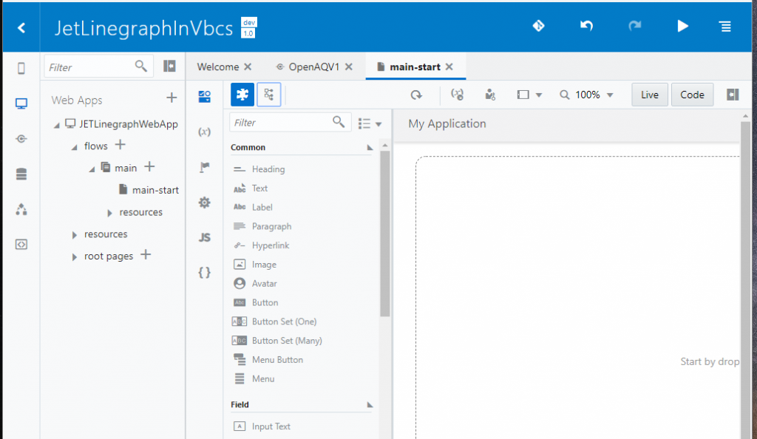This screenshot has width=757, height=439.
Task: Open the Mobile Apps sidebar icon
Action: click(20, 67)
